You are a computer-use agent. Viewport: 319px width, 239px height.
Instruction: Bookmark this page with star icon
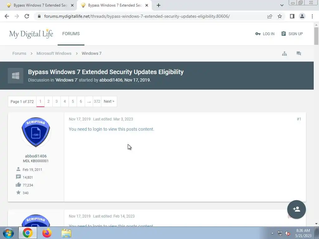280,16
